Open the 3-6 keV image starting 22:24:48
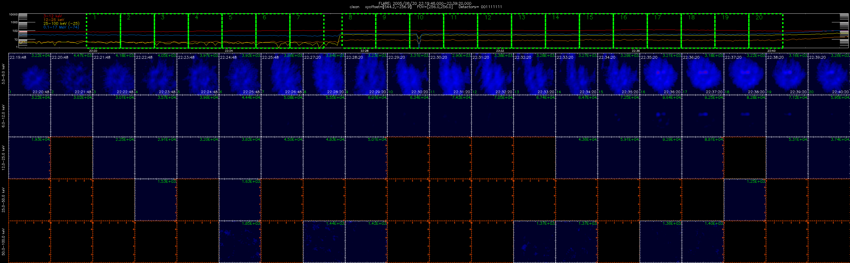 pos(240,74)
